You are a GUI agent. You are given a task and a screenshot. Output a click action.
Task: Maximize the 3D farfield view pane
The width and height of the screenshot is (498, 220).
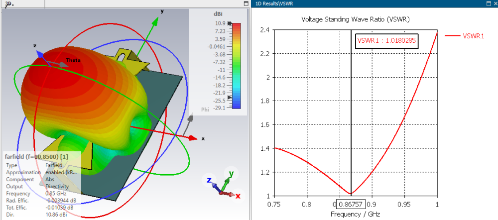[x=246, y=4]
